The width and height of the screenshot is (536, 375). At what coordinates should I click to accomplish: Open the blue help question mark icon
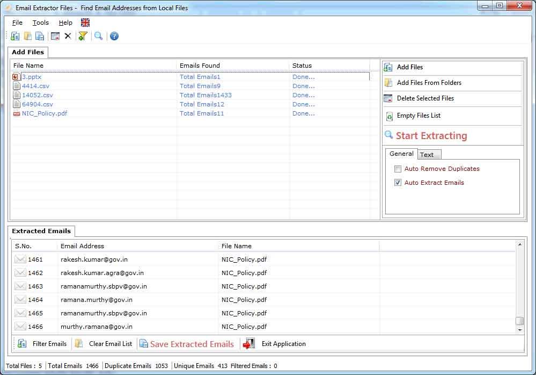click(114, 36)
